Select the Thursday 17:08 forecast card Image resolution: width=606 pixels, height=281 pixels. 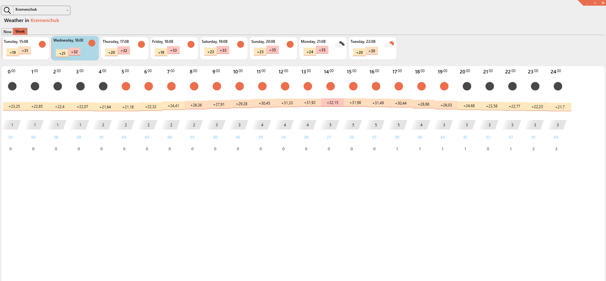125,48
